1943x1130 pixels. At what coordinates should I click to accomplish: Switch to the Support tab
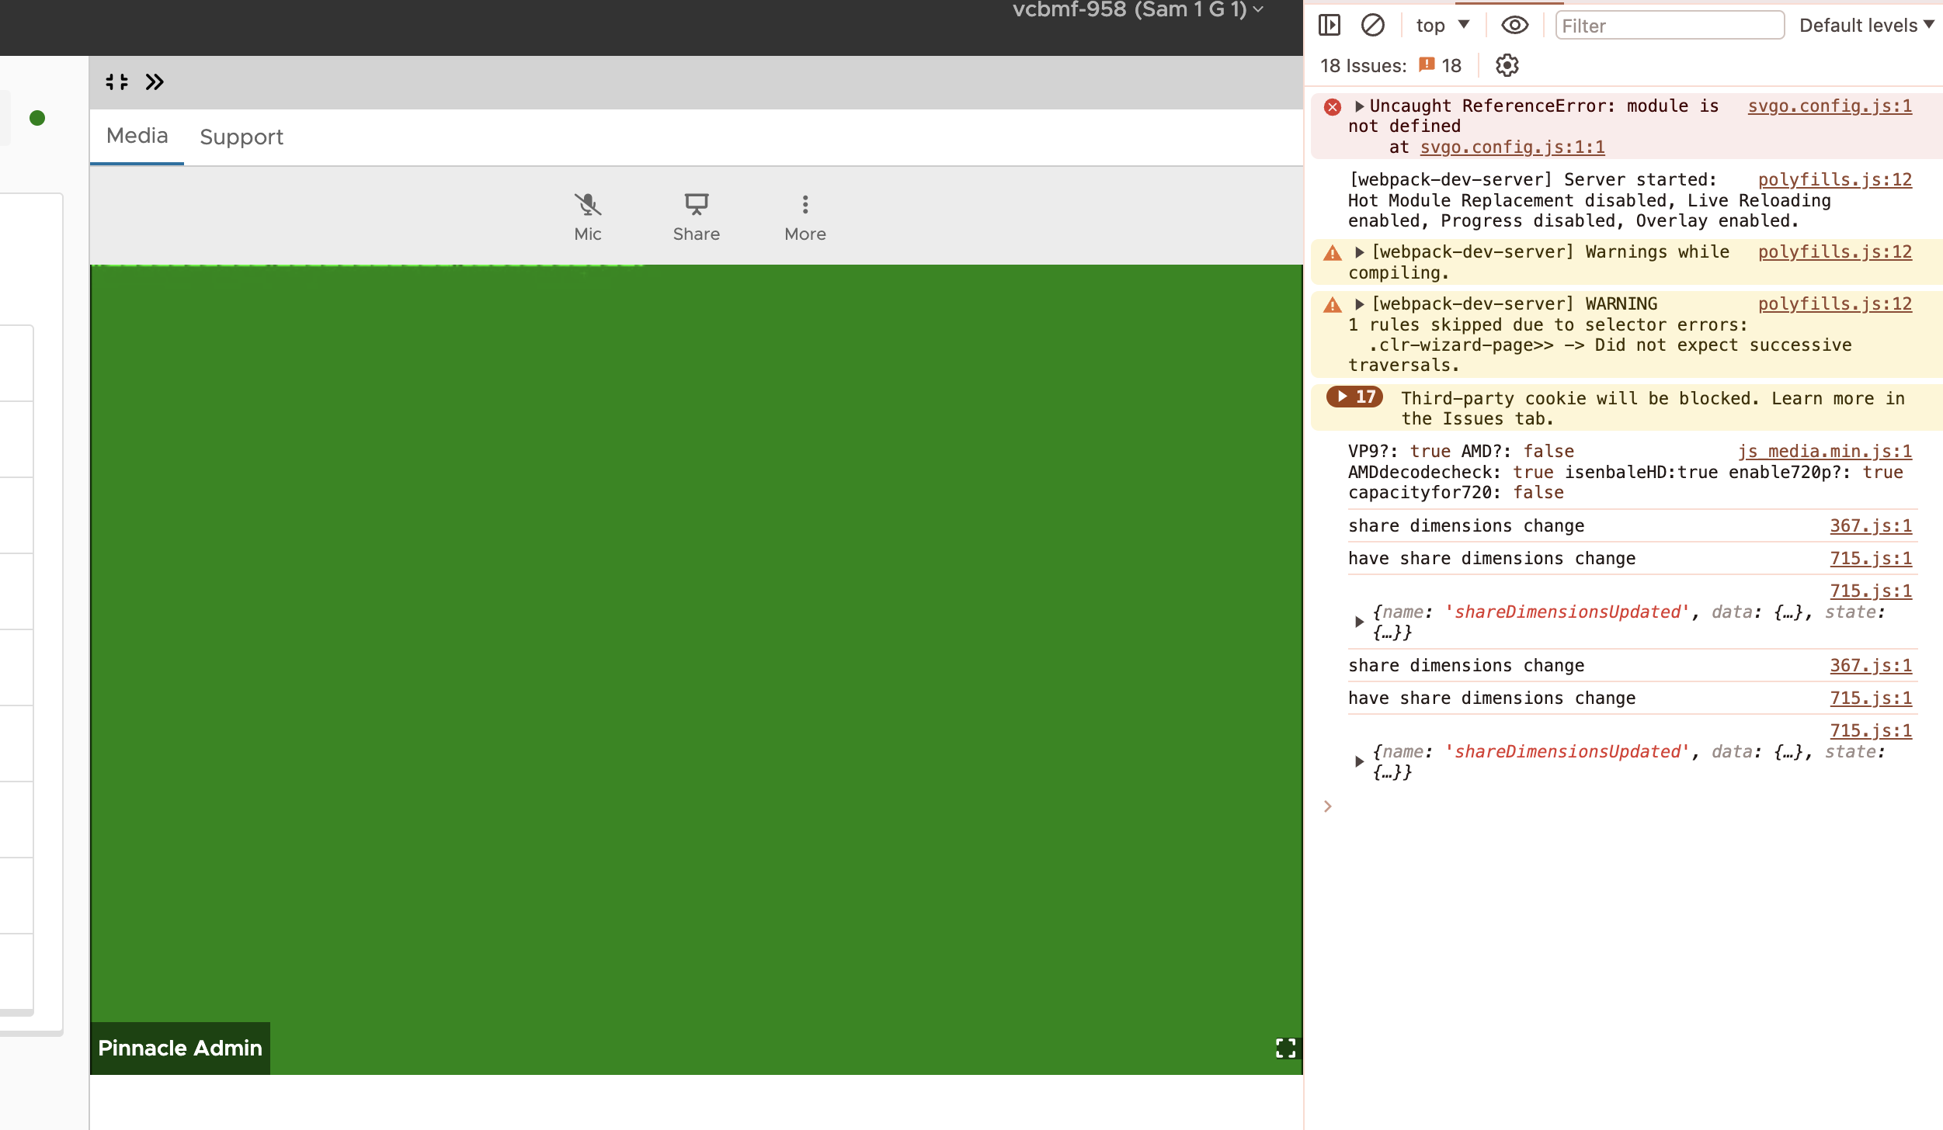click(x=241, y=137)
